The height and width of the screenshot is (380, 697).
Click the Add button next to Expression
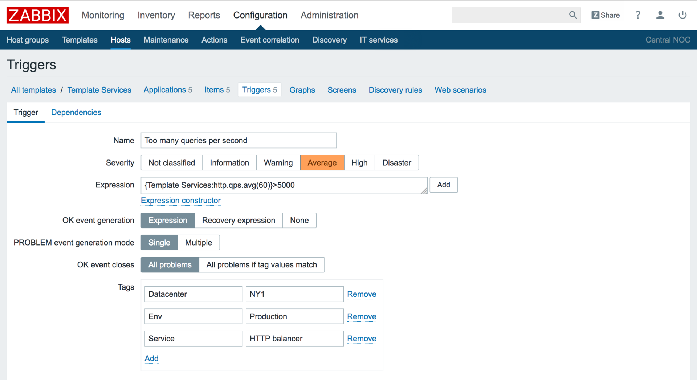(x=443, y=185)
